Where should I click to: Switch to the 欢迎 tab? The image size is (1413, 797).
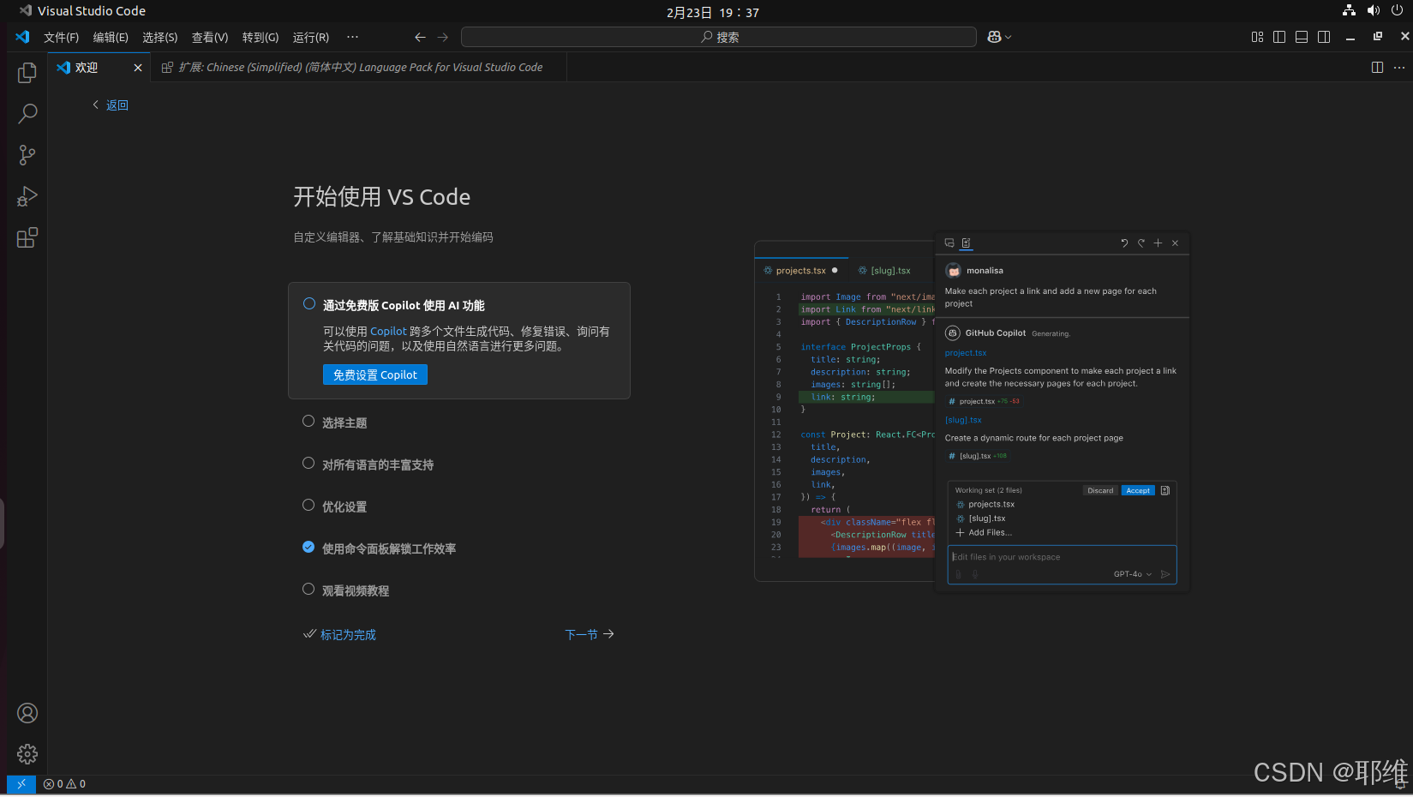point(87,67)
